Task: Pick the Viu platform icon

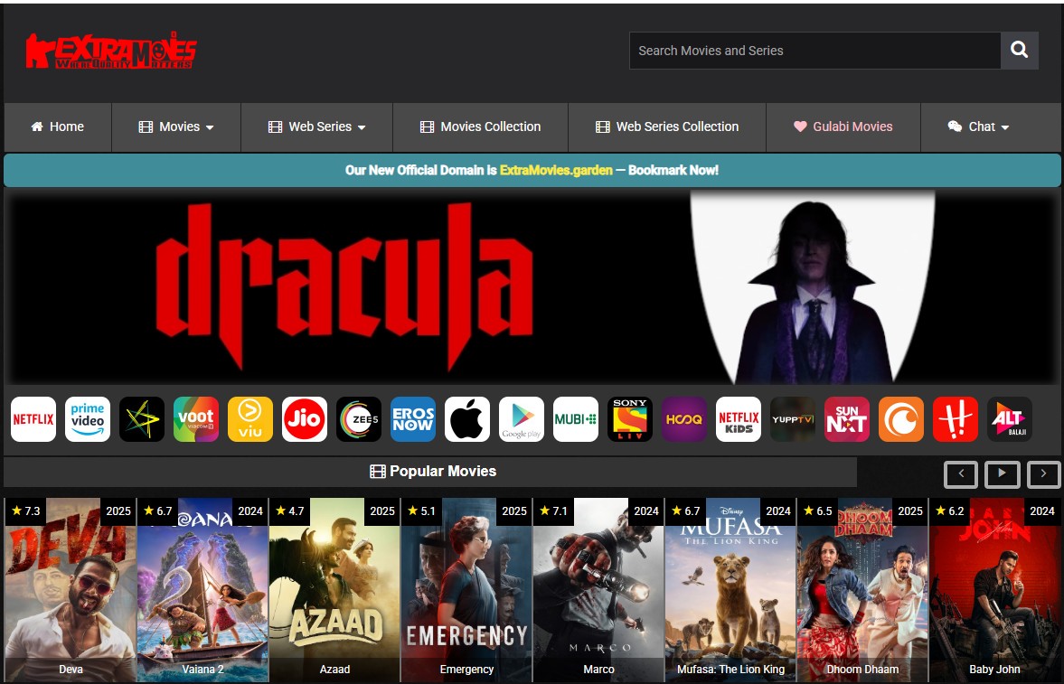Action: coord(250,419)
